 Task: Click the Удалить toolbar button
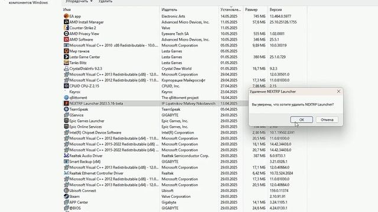coord(105,1)
